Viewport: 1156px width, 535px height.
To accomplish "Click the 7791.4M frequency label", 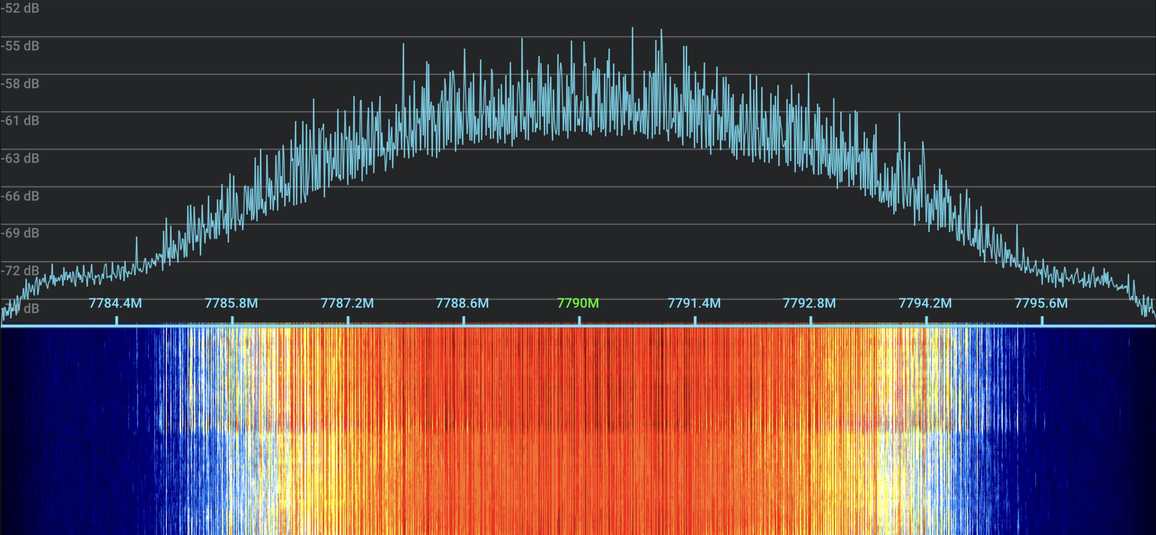I will pos(694,303).
